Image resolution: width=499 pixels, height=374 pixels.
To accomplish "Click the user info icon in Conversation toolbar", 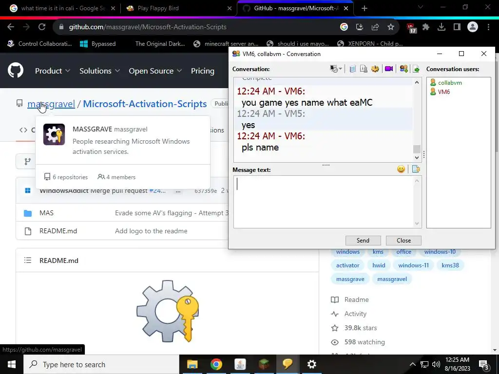I will pos(364,69).
